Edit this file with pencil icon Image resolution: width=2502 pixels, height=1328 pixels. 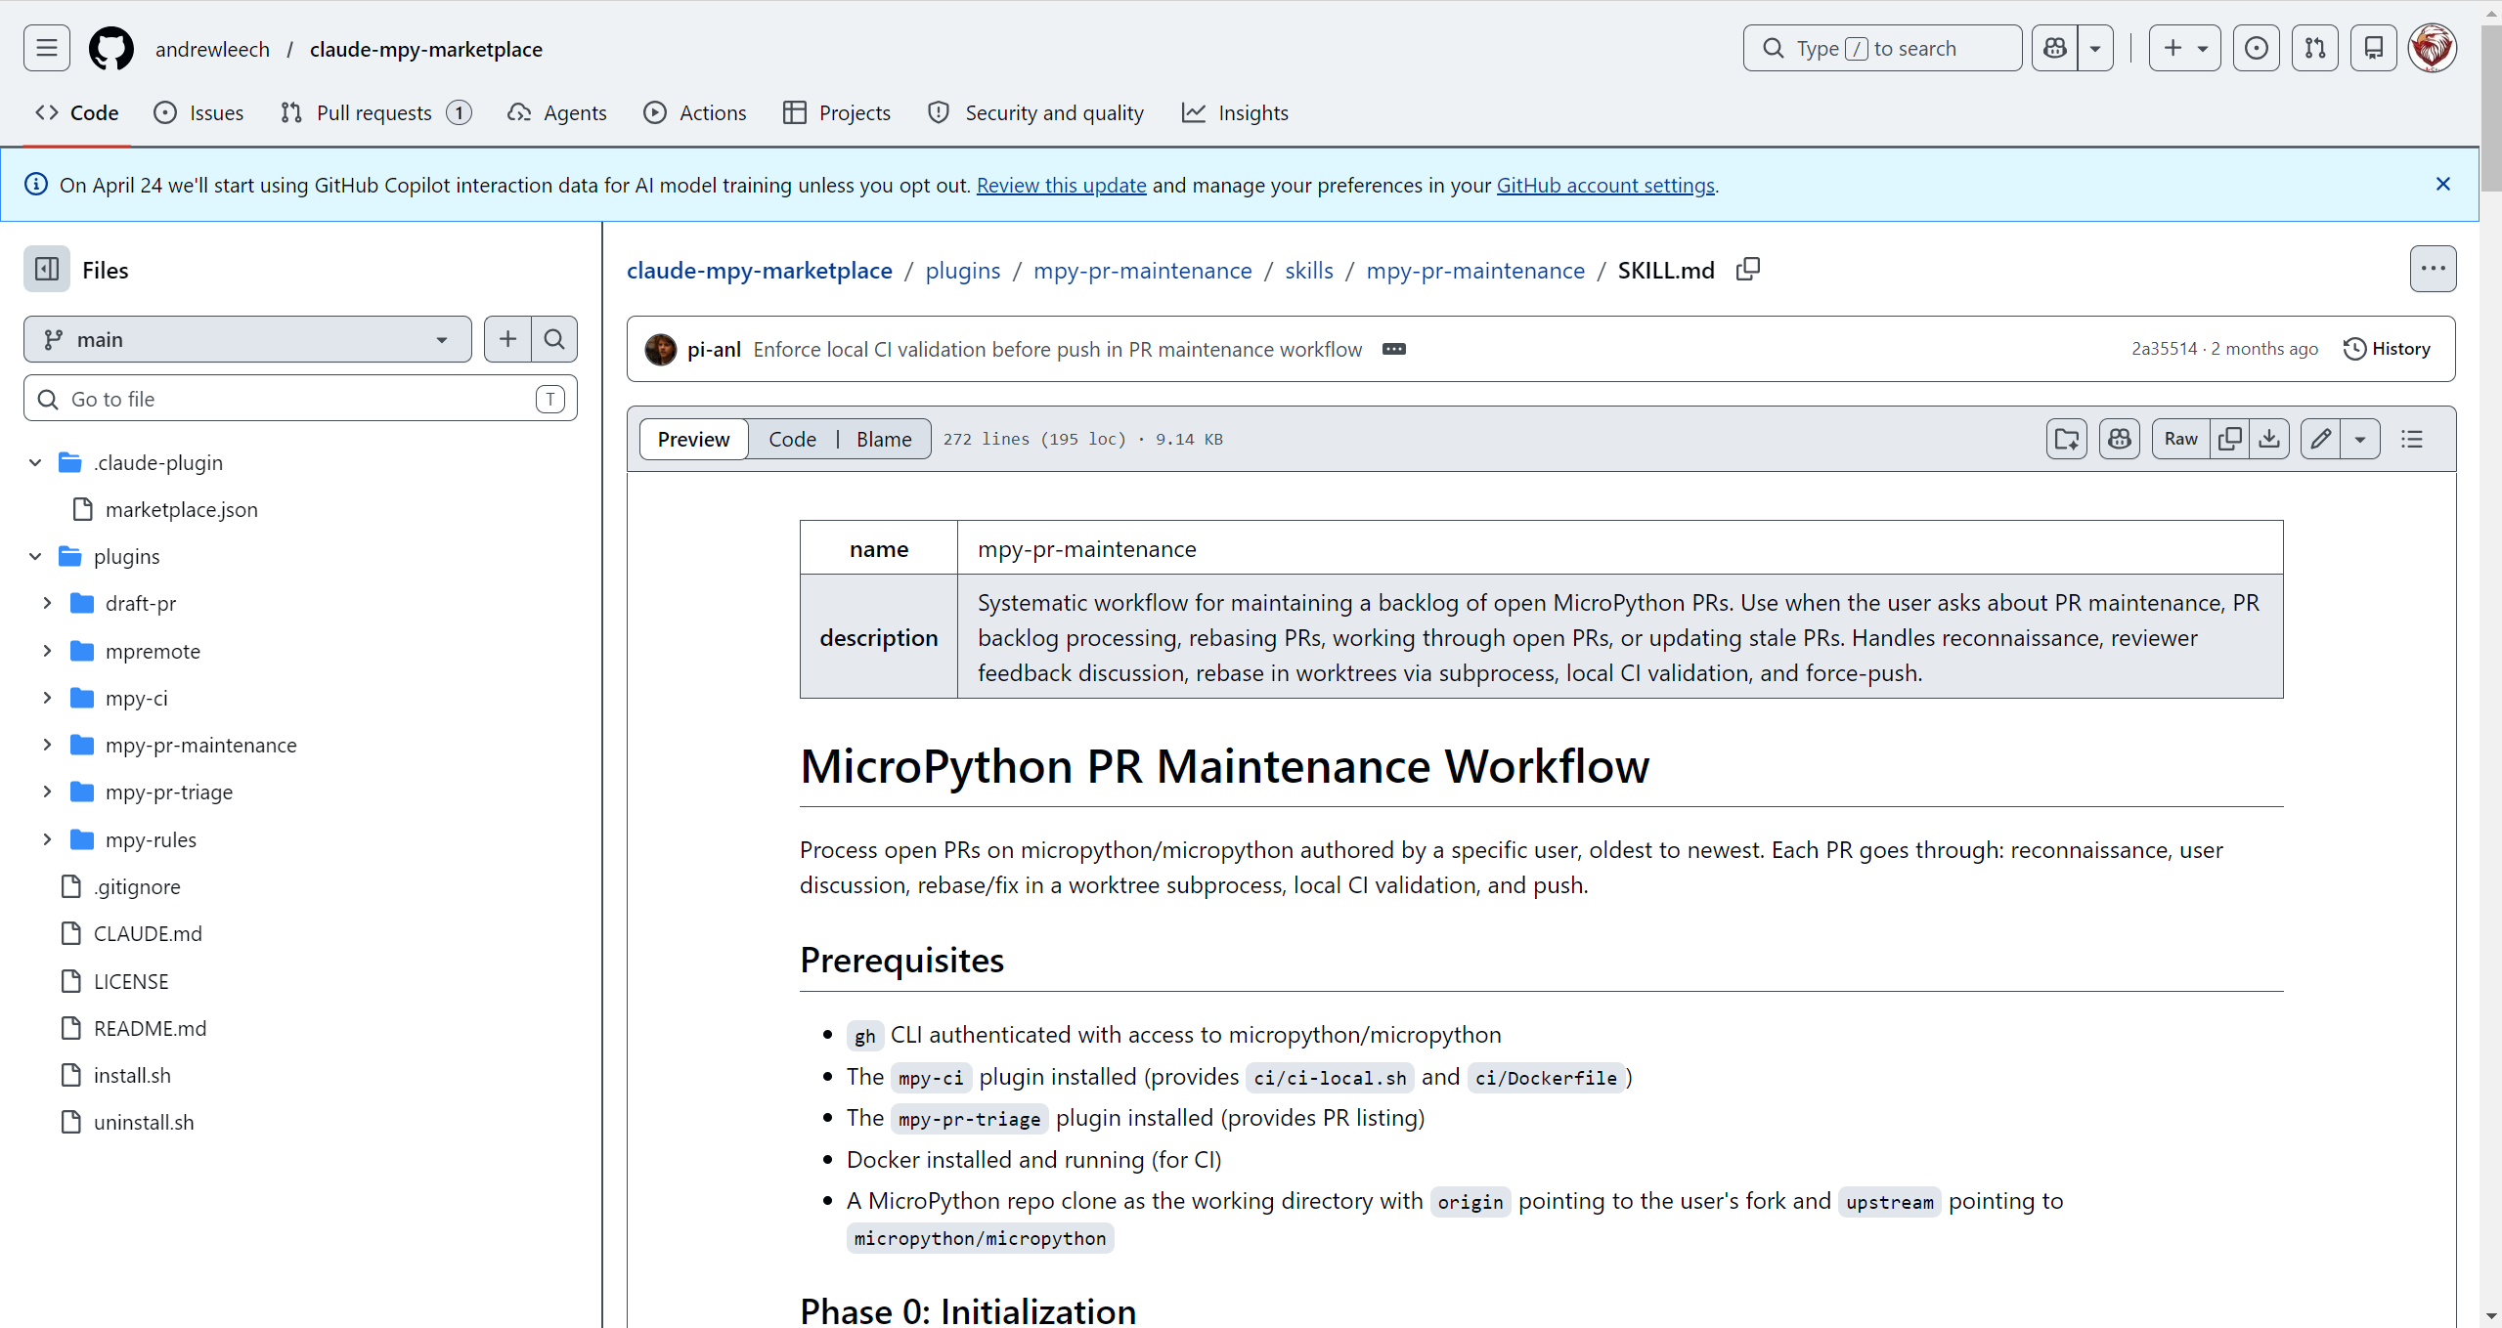2321,439
